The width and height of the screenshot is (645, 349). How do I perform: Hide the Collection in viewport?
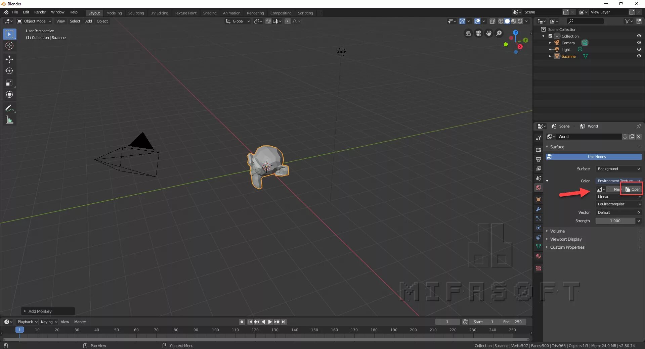639,36
